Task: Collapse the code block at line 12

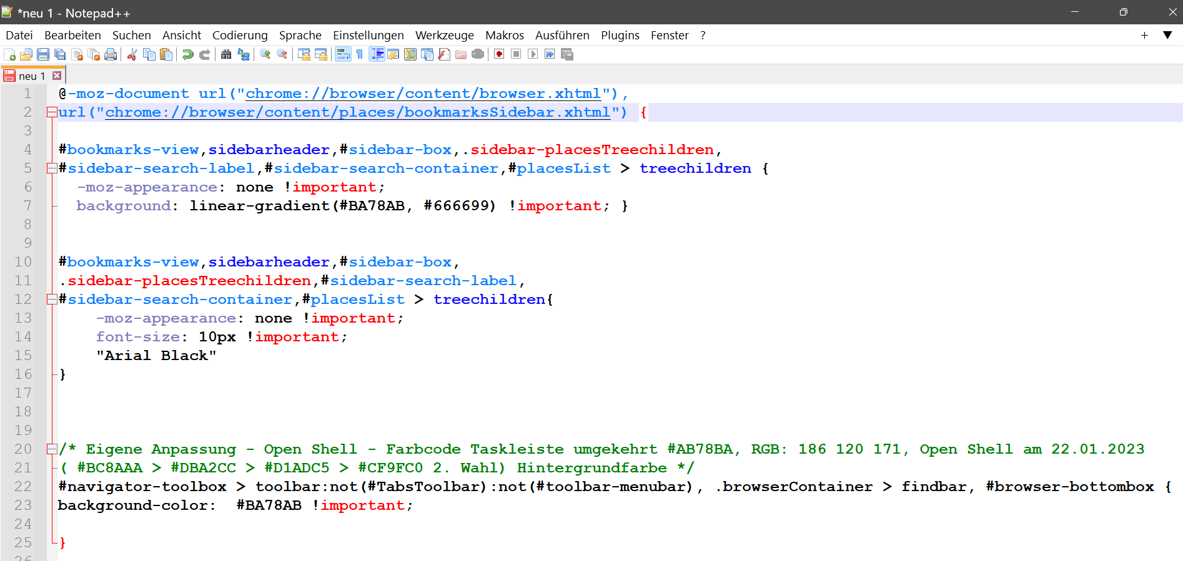Action: 52,300
